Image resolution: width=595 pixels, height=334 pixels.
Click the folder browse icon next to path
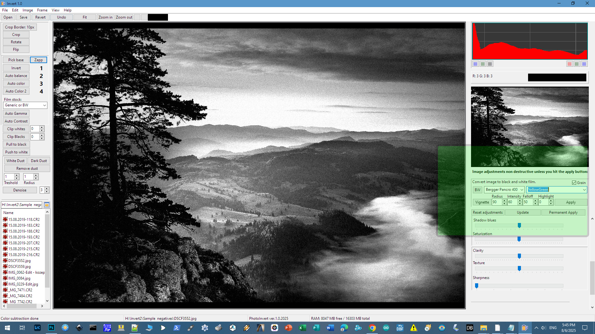[x=47, y=205]
